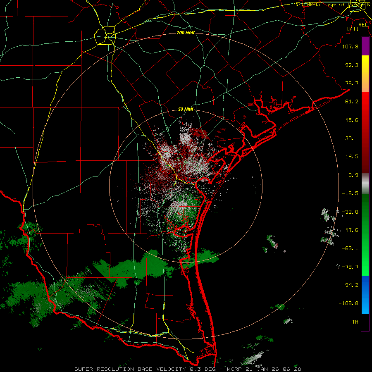Click the 92.3 velocity scale value
Image resolution: width=372 pixels, height=372 pixels.
(x=352, y=65)
